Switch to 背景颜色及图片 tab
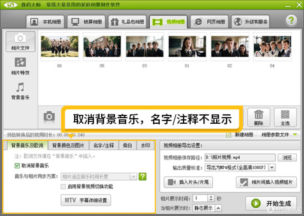The width and height of the screenshot is (304, 216). [68, 145]
